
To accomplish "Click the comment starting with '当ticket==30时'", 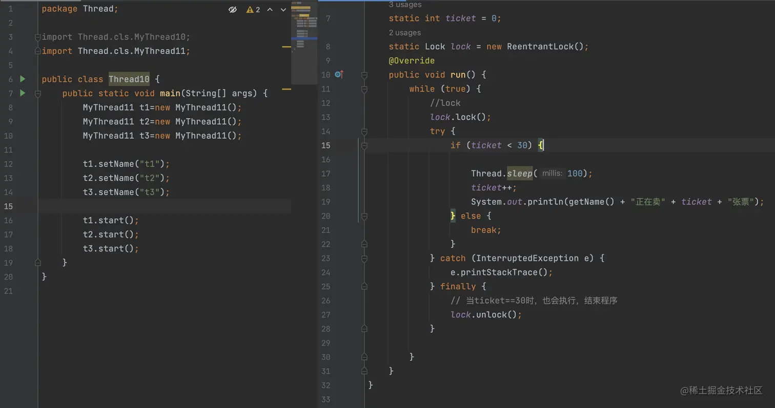I will click(x=534, y=300).
